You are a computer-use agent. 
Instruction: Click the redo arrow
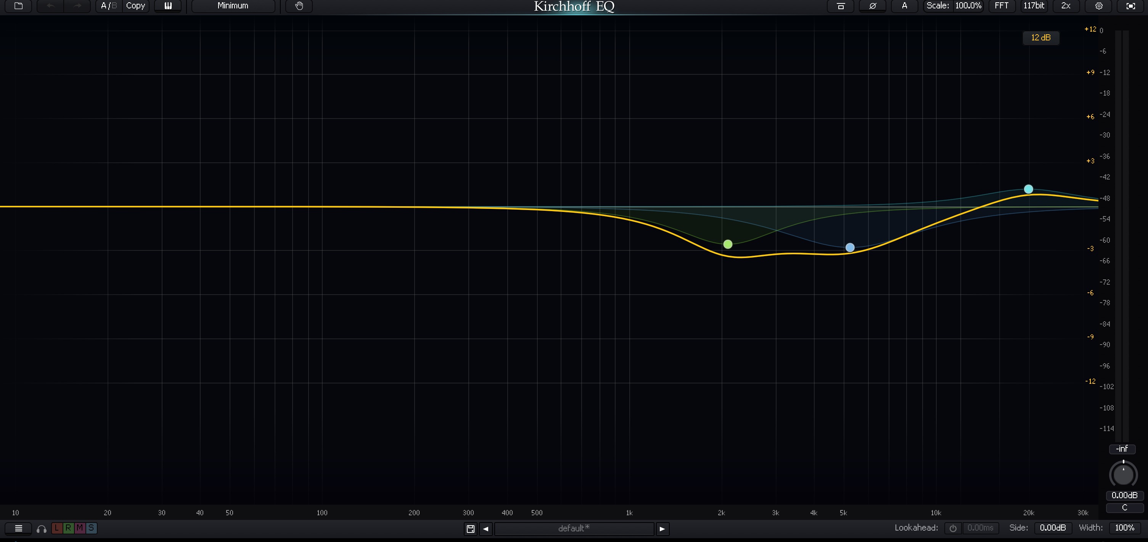coord(77,6)
